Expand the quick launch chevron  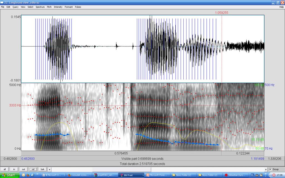tap(38, 174)
